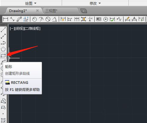Select the Linear dimension tool
147x123 pixels.
coord(6,19)
